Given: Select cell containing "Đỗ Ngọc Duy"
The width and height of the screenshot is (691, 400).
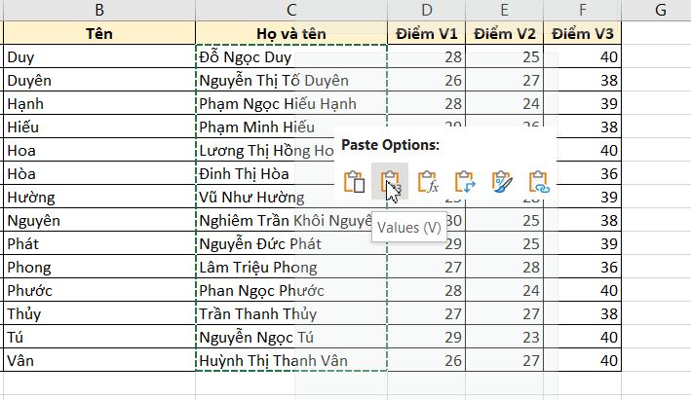Looking at the screenshot, I should [290, 57].
